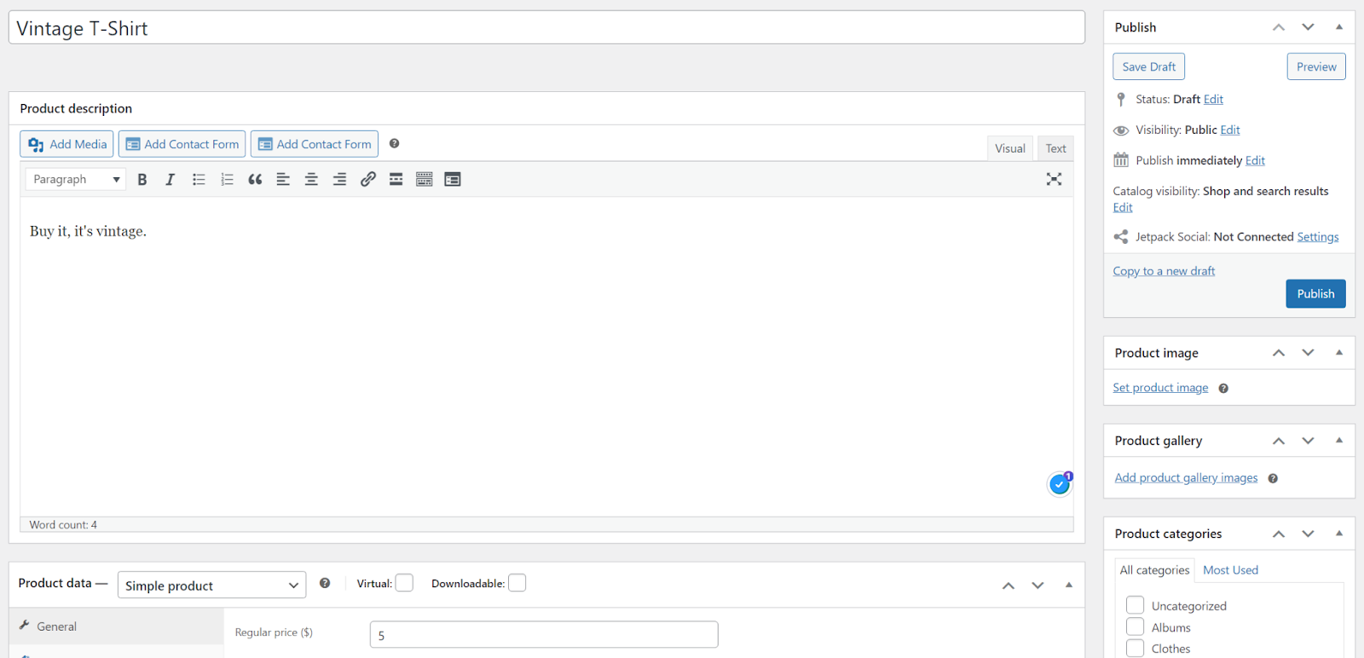Viewport: 1364px width, 658px height.
Task: Align text left
Action: 283,179
